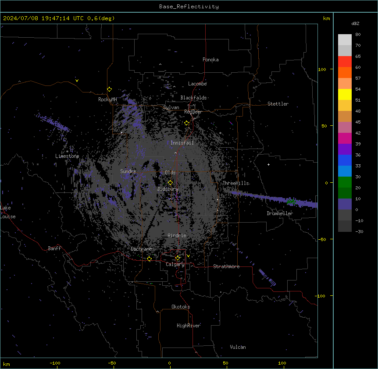Click the Strathmore label
Screen dimensions: 378x369
click(226, 266)
